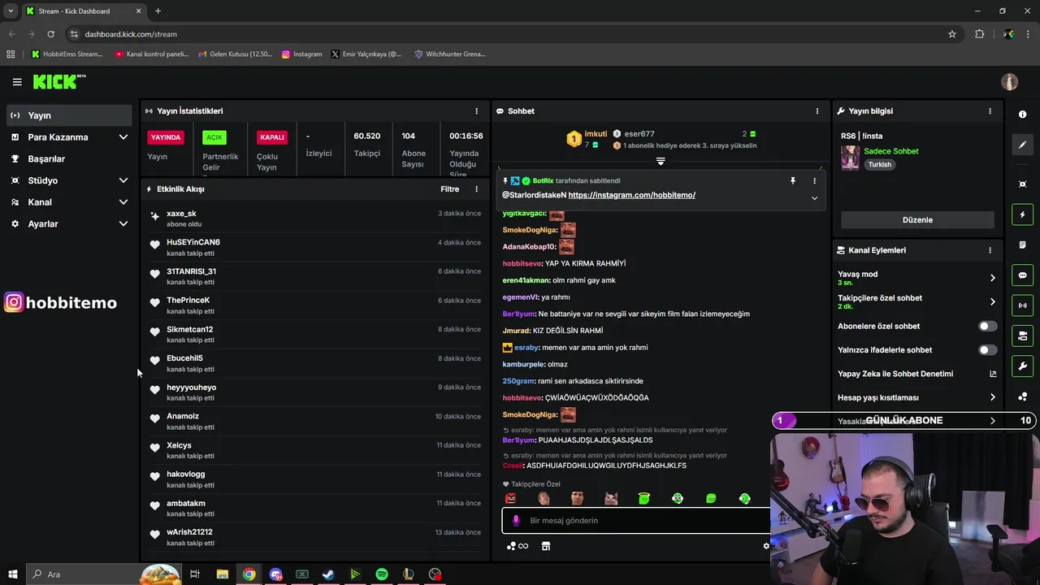Click the purple microphone icon in chat box
This screenshot has height=585, width=1040.
click(515, 520)
